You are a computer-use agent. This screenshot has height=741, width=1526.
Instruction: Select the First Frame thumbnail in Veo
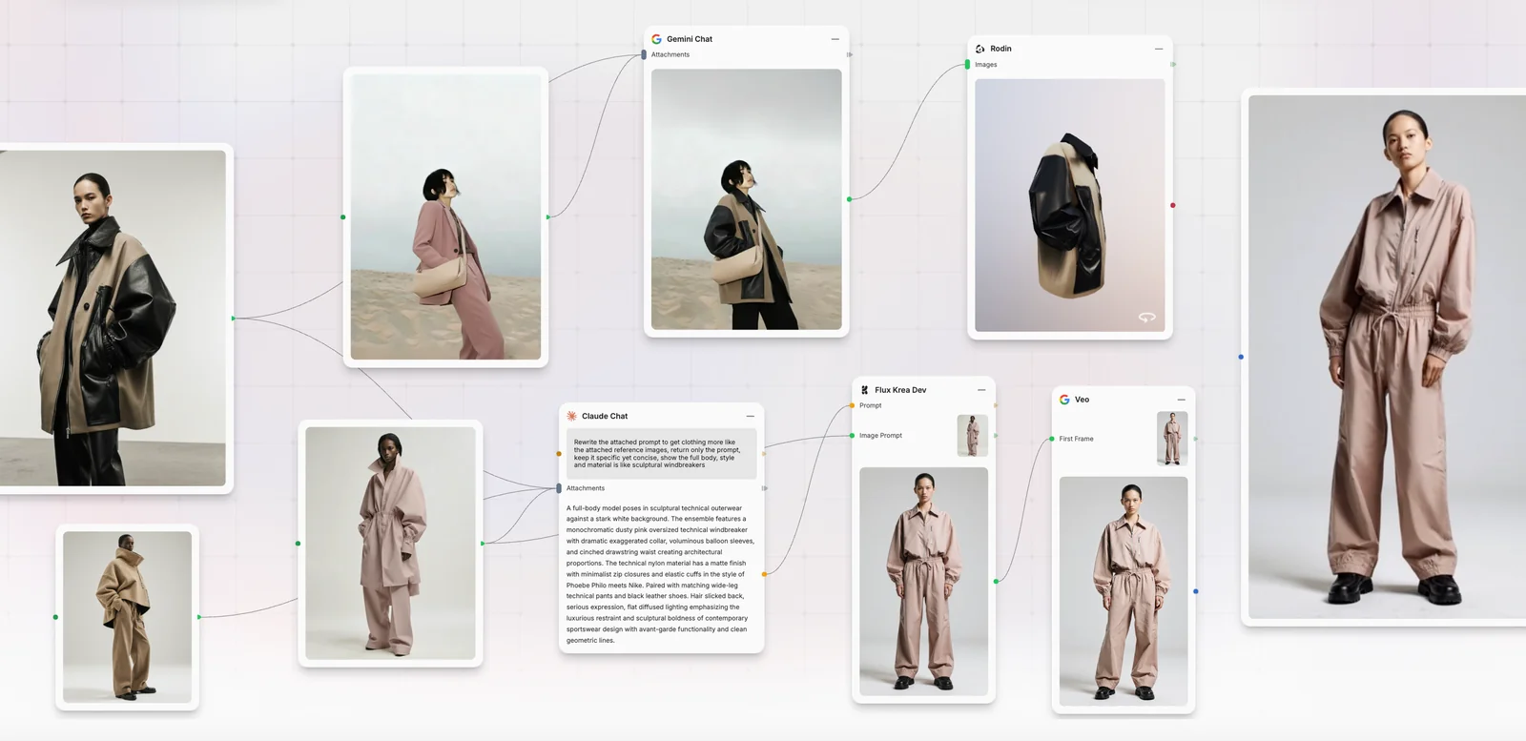click(x=1171, y=439)
